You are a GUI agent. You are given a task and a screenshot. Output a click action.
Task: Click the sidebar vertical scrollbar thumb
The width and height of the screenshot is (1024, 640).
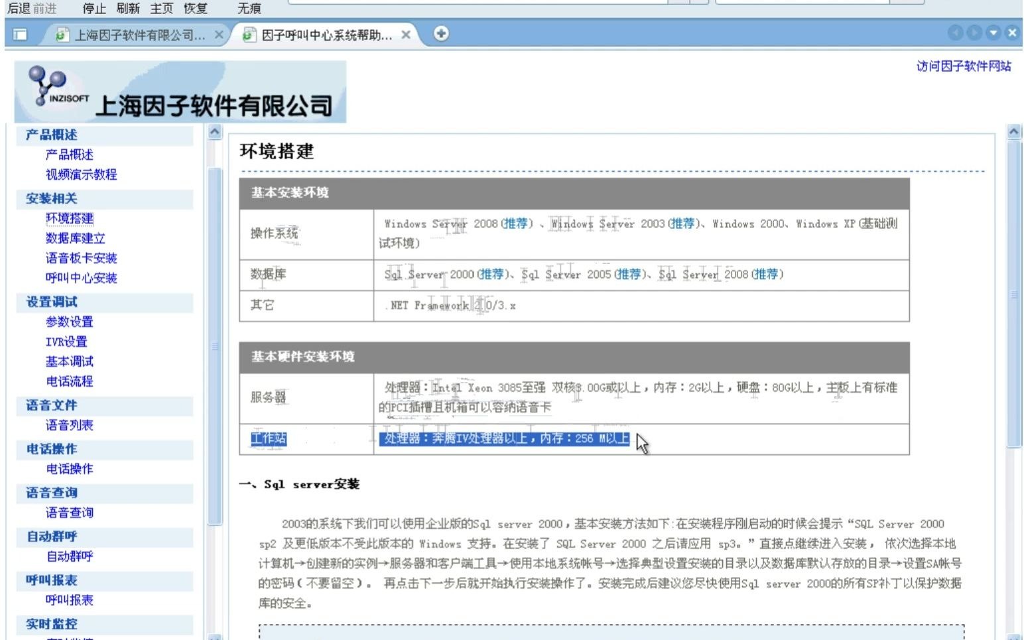point(214,346)
